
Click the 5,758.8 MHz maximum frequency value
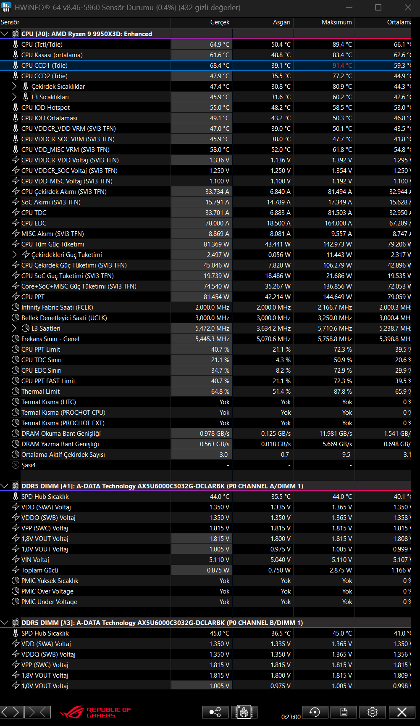pos(335,339)
